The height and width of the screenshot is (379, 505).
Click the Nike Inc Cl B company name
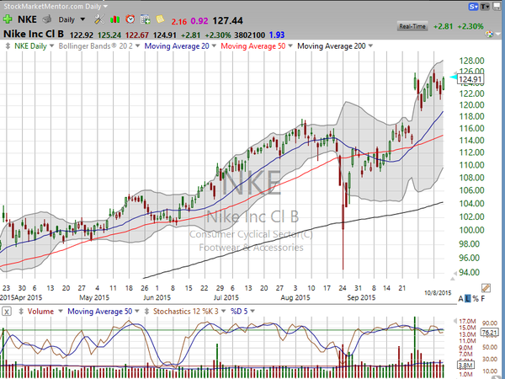[x=34, y=35]
